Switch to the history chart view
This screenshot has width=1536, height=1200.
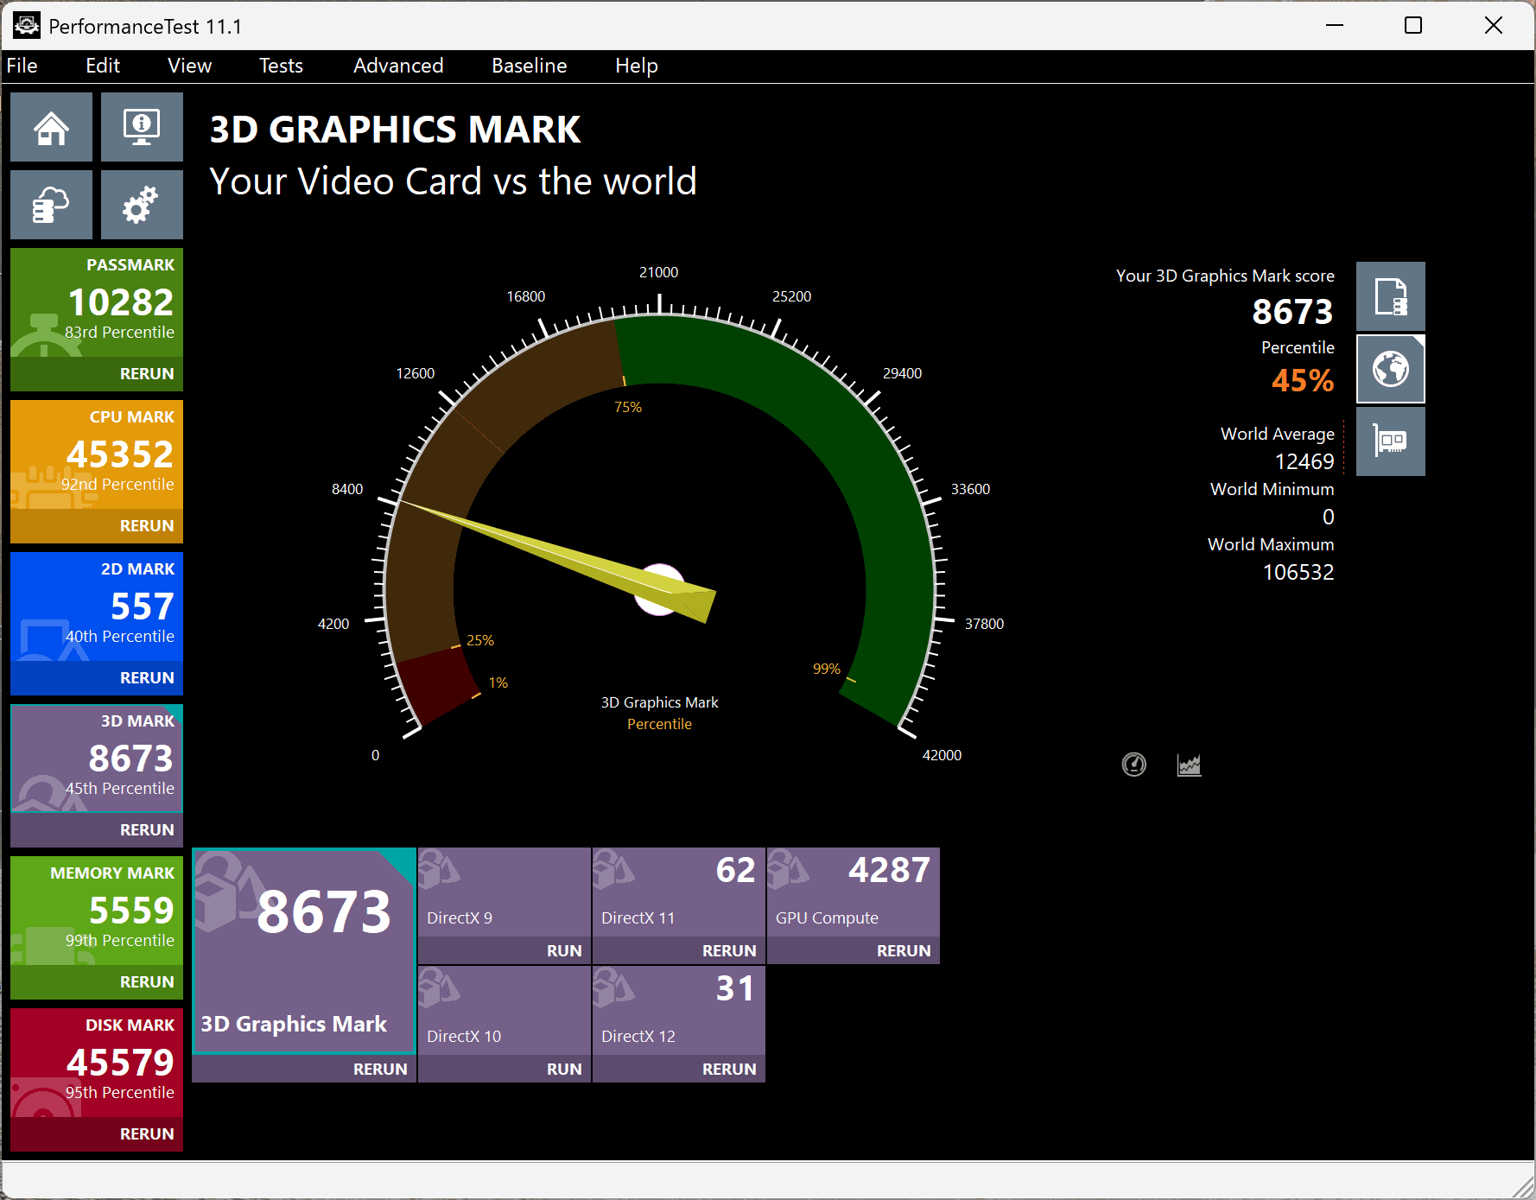pyautogui.click(x=1188, y=764)
